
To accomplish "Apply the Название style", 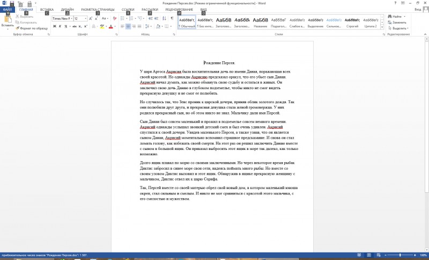I will (260, 22).
